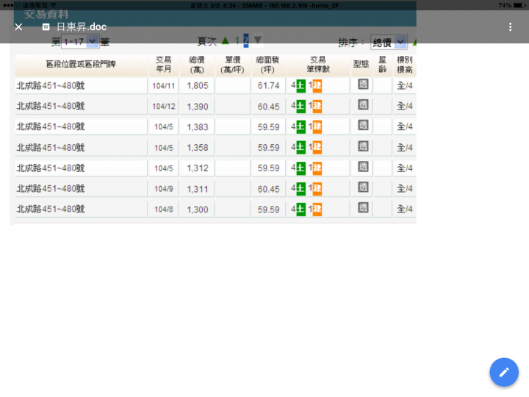Click green 土 land icon in 1,805 row
Viewport: 529px width, 397px height.
[301, 86]
